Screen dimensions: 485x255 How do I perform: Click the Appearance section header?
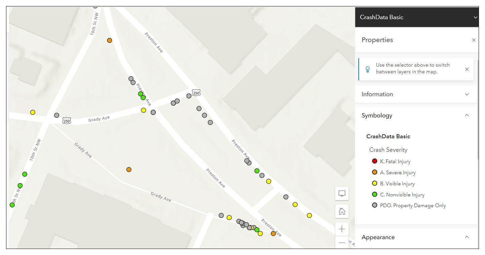tap(416, 237)
